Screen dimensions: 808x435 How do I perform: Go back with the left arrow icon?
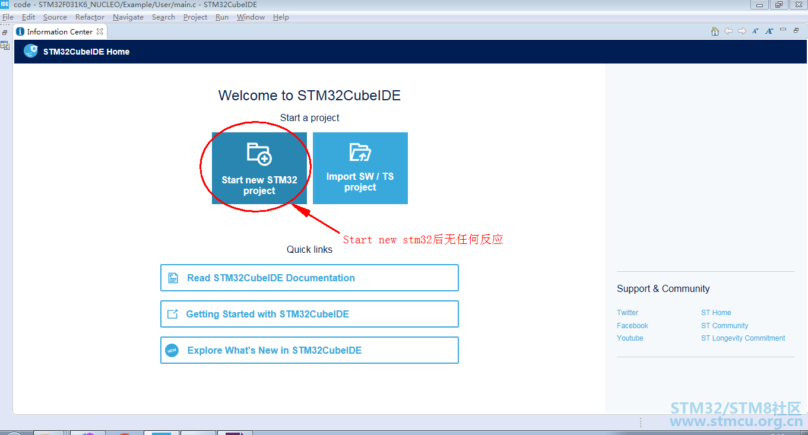[x=728, y=31]
